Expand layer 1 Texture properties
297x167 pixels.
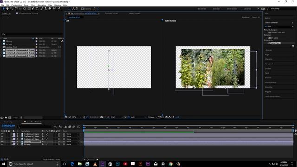pyautogui.click(x=12, y=134)
